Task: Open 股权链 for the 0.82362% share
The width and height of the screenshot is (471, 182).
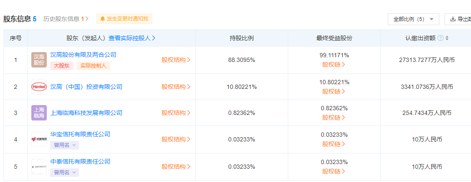Action: (x=334, y=117)
